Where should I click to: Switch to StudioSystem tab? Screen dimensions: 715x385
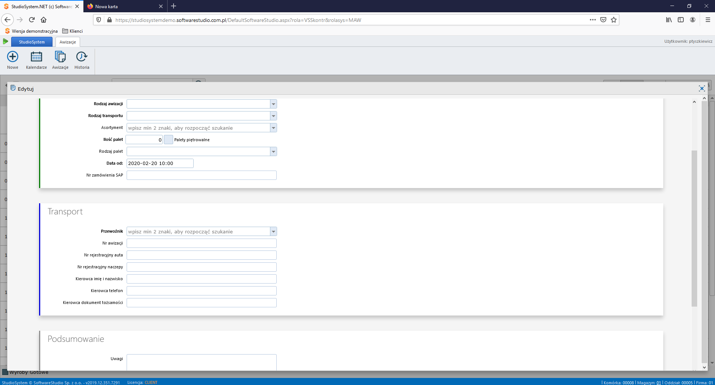pos(32,42)
